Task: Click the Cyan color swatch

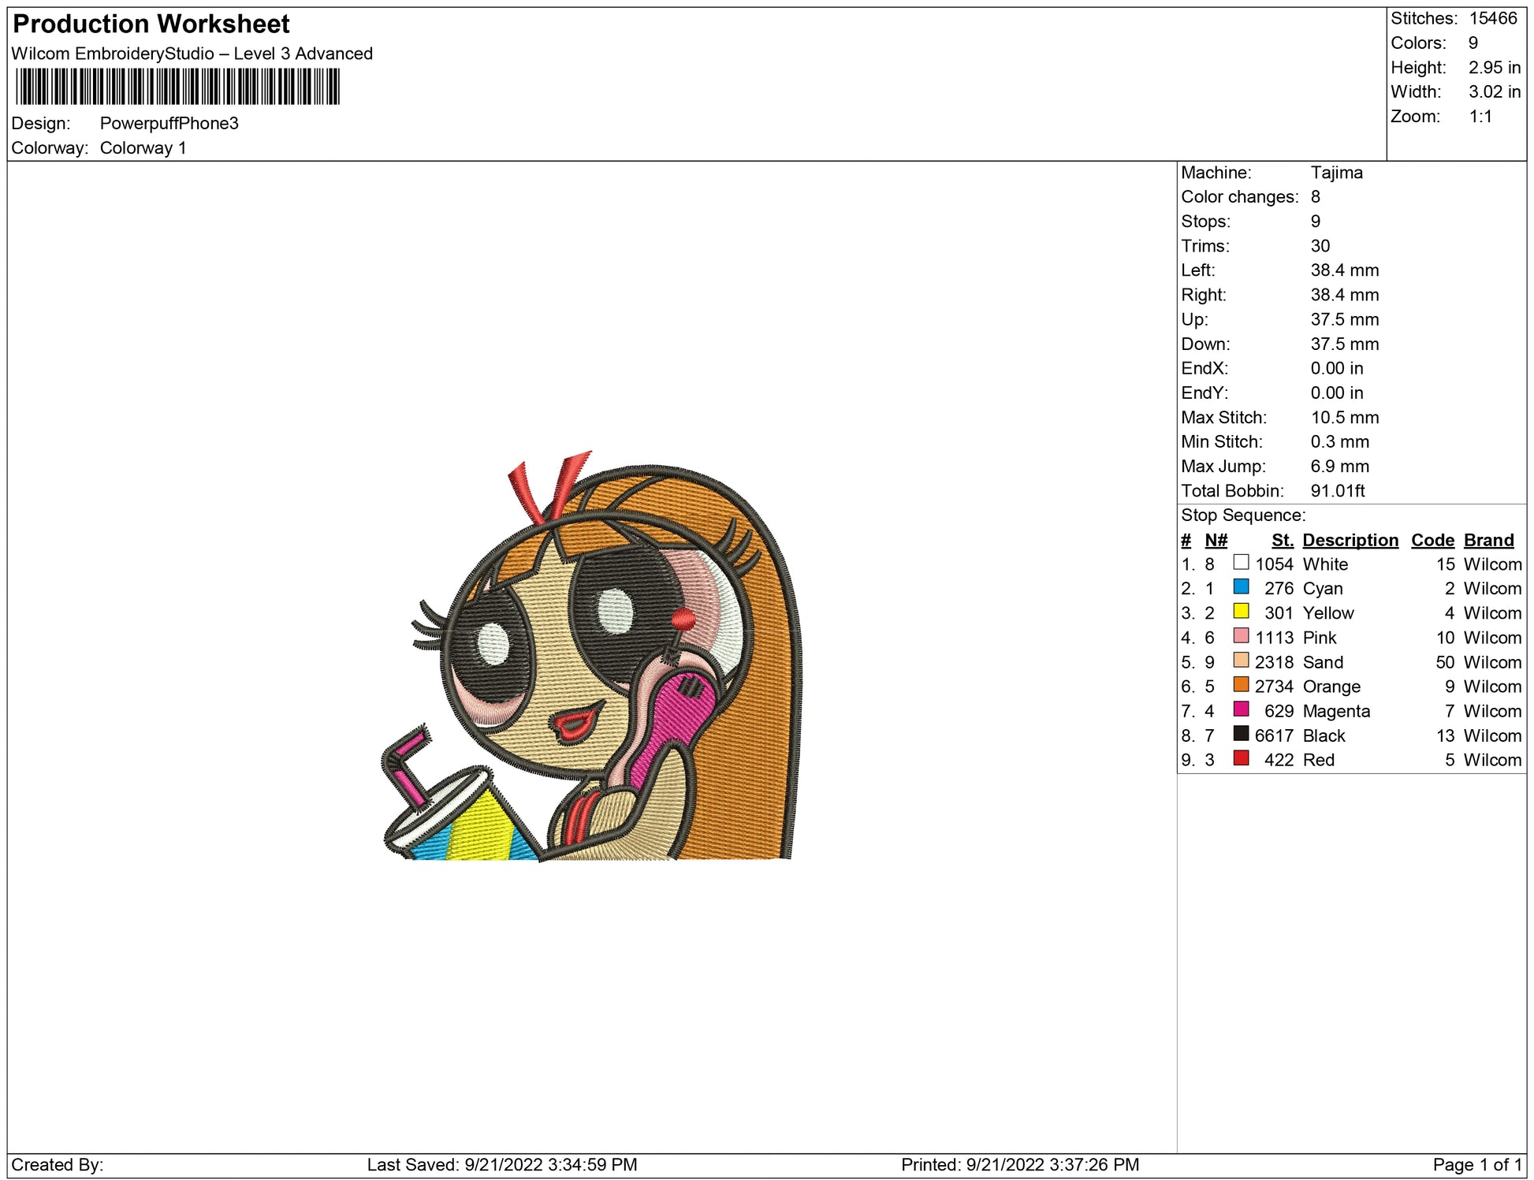Action: tap(1241, 586)
